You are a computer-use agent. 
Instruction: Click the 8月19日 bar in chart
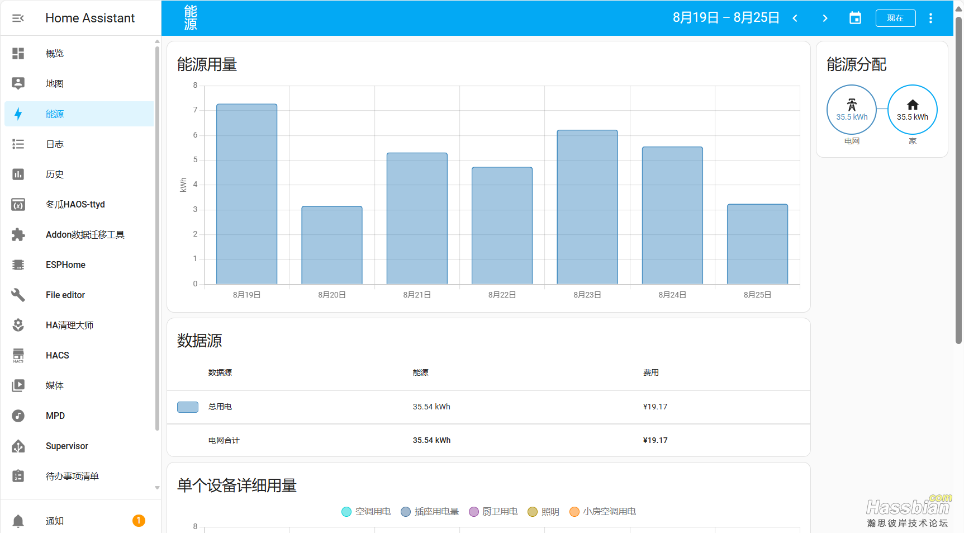click(x=246, y=194)
